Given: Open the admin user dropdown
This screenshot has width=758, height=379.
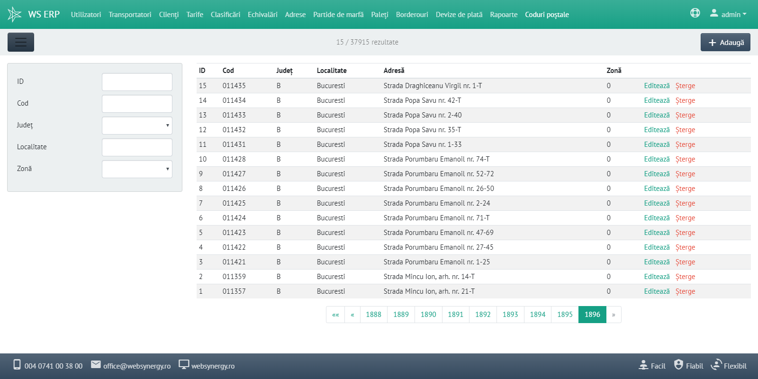Looking at the screenshot, I should (x=728, y=14).
